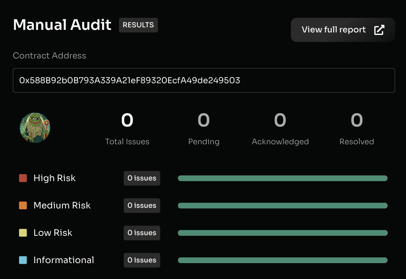Click the red High Risk color square
The image size is (406, 279).
23,178
